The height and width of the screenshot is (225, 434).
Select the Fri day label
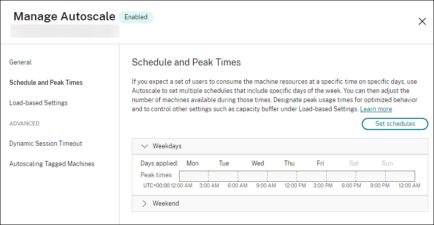coord(320,163)
